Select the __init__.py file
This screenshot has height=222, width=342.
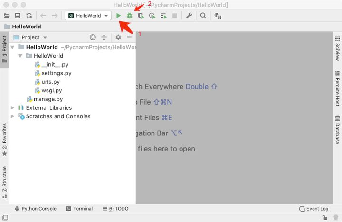[52, 64]
